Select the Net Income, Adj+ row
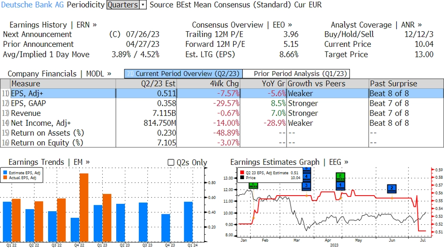The width and height of the screenshot is (444, 249). pyautogui.click(x=222, y=123)
